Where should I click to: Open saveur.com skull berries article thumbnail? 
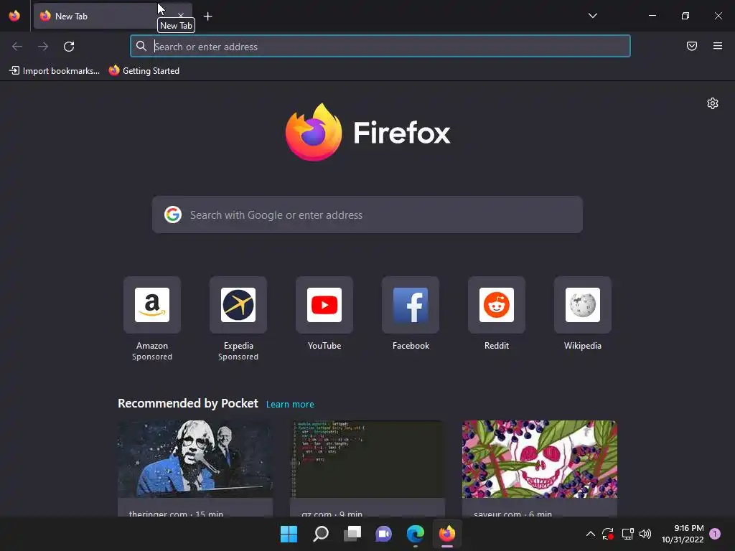[x=540, y=459]
